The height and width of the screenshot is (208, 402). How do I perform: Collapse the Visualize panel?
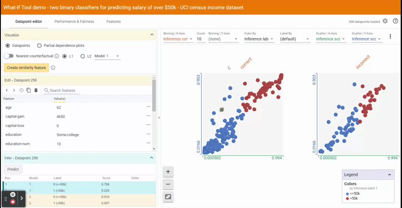click(x=152, y=35)
